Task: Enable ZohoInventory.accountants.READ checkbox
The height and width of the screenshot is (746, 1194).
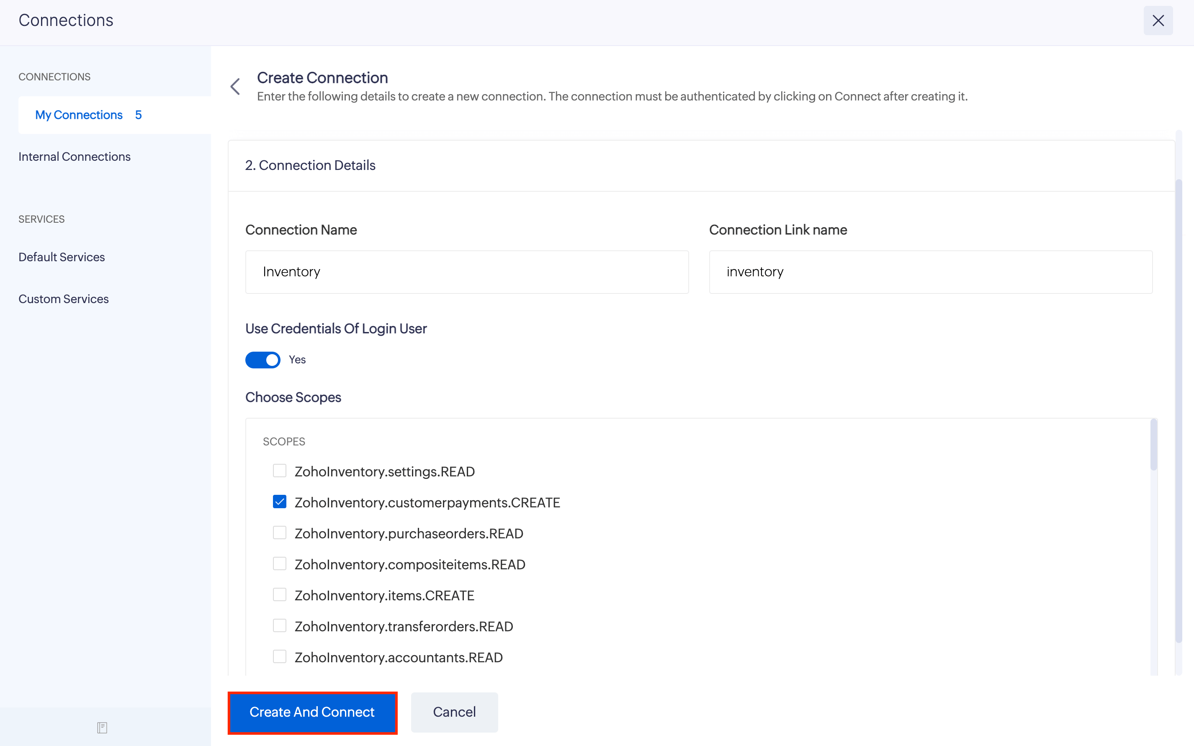Action: [280, 657]
